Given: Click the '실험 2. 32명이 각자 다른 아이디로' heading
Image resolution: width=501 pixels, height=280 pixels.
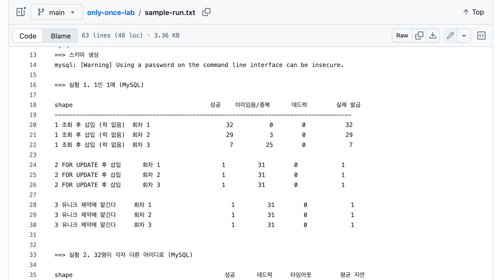Looking at the screenshot, I should [x=123, y=255].
